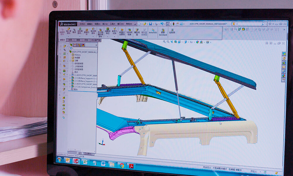Click the help question mark in title bar
The width and height of the screenshot is (293, 176).
point(270,24)
